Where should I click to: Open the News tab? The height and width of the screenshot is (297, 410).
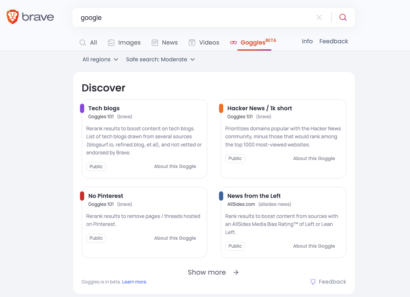[165, 43]
